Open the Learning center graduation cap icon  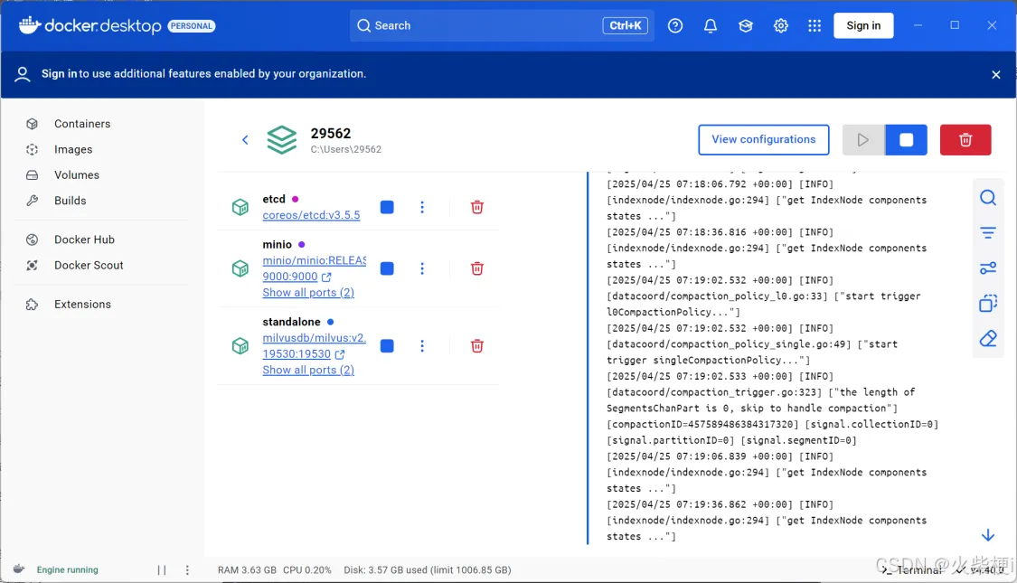[745, 25]
